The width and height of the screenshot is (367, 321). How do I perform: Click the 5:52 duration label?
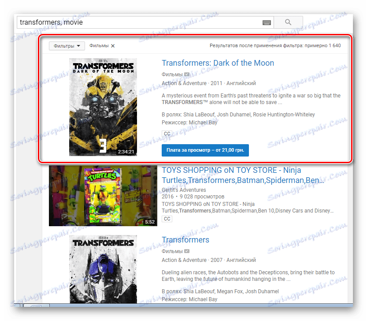click(x=150, y=222)
